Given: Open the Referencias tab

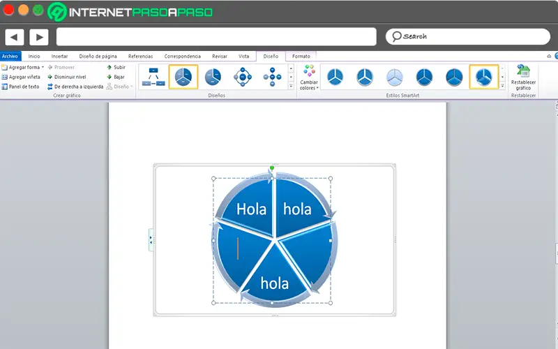Looking at the screenshot, I should 141,57.
